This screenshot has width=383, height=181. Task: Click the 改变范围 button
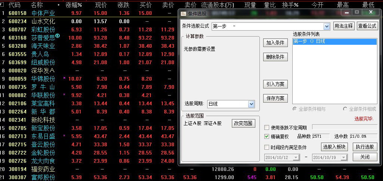tap(243, 123)
